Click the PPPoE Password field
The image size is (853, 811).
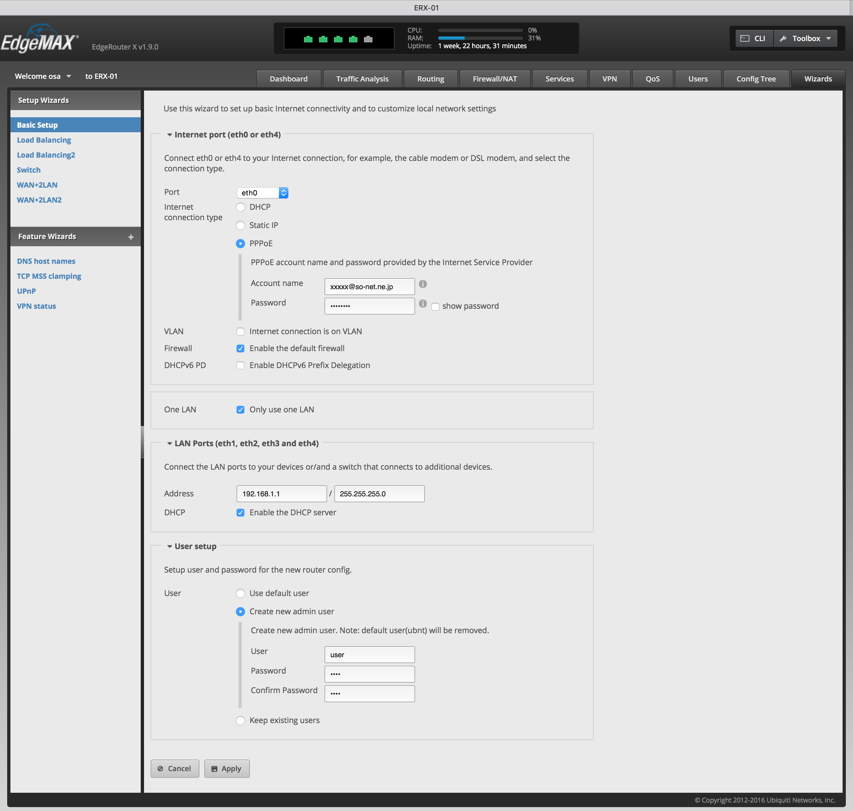click(x=369, y=306)
